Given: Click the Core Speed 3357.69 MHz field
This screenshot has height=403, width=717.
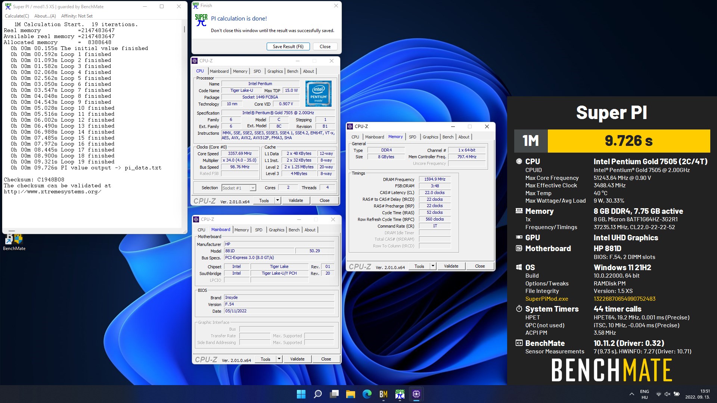Looking at the screenshot, I should (240, 154).
